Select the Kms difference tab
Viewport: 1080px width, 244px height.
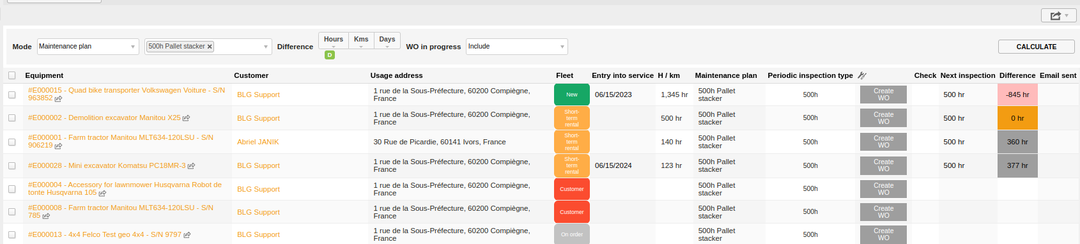tap(361, 40)
